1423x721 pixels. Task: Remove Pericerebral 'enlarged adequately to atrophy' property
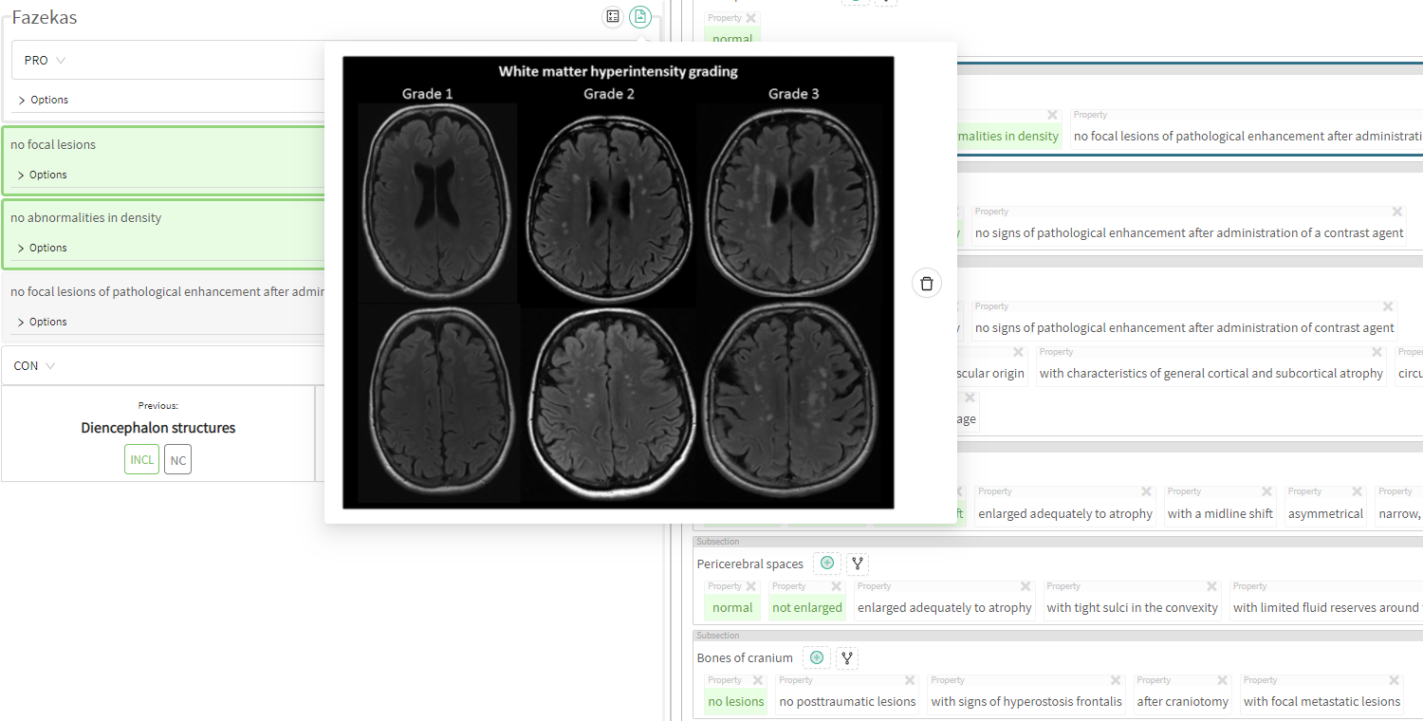pos(1026,586)
